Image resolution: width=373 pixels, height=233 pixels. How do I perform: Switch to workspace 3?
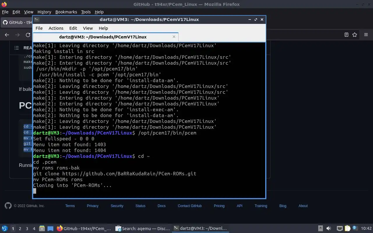(27, 229)
